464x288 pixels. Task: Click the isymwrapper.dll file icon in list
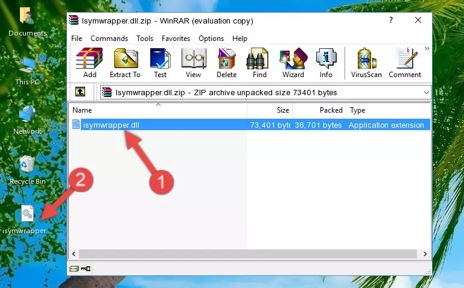[76, 124]
